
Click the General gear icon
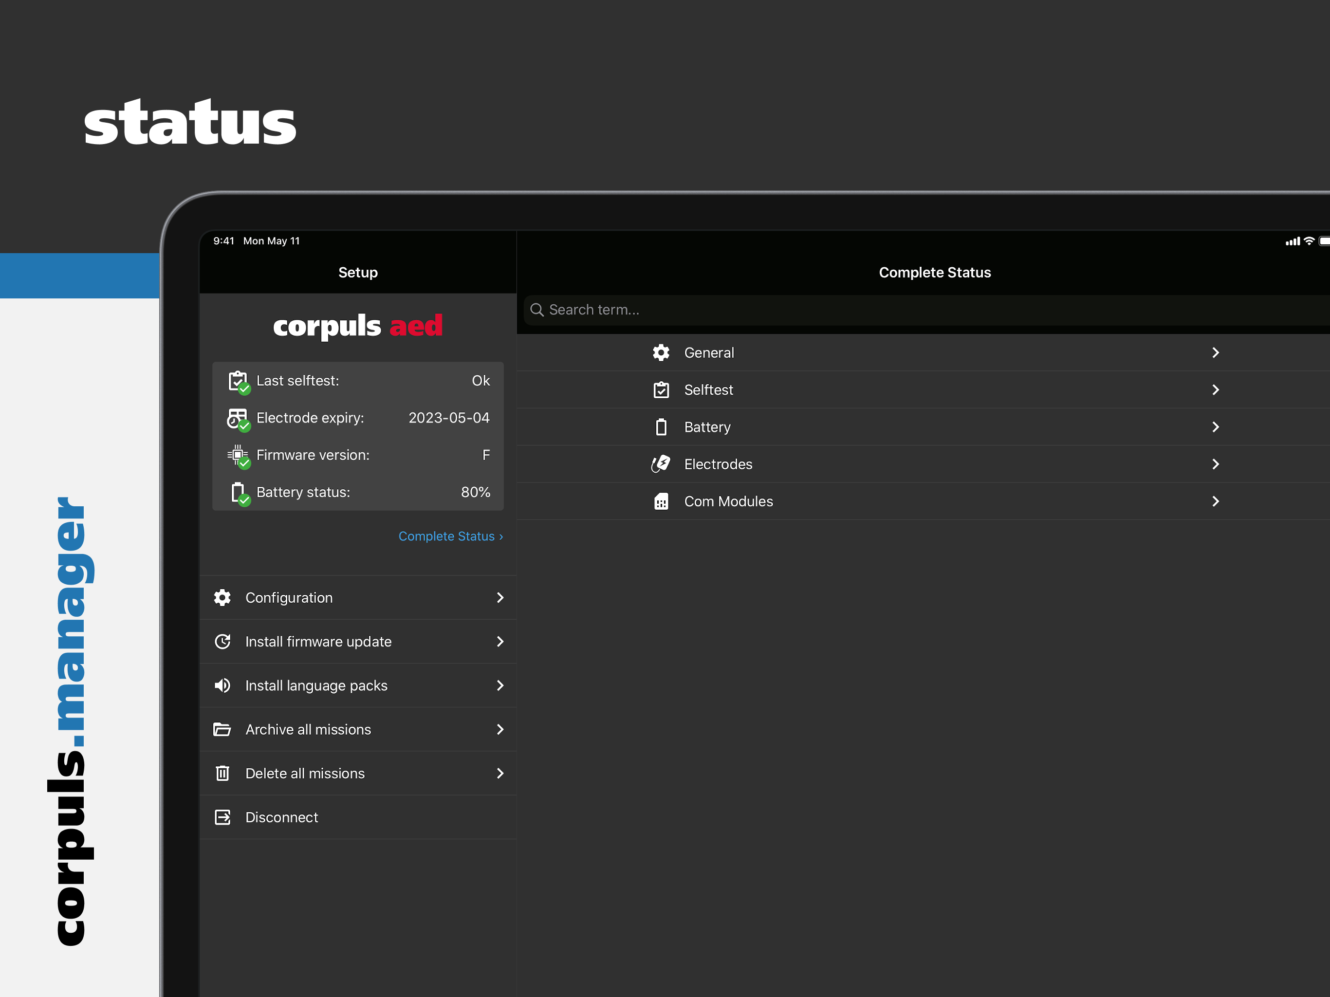click(662, 353)
